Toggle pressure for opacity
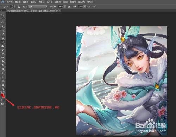 (69, 7)
